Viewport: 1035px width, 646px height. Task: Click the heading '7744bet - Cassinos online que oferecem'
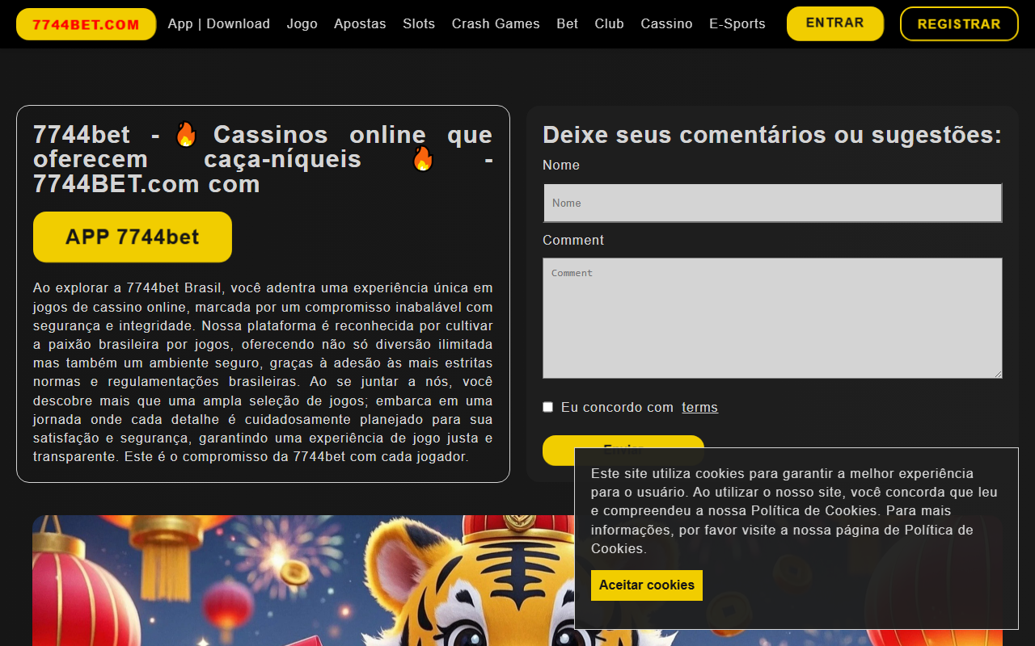point(263,159)
